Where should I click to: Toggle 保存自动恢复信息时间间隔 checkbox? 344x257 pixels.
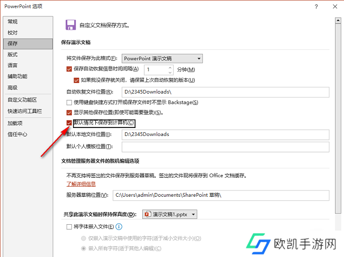click(x=69, y=69)
